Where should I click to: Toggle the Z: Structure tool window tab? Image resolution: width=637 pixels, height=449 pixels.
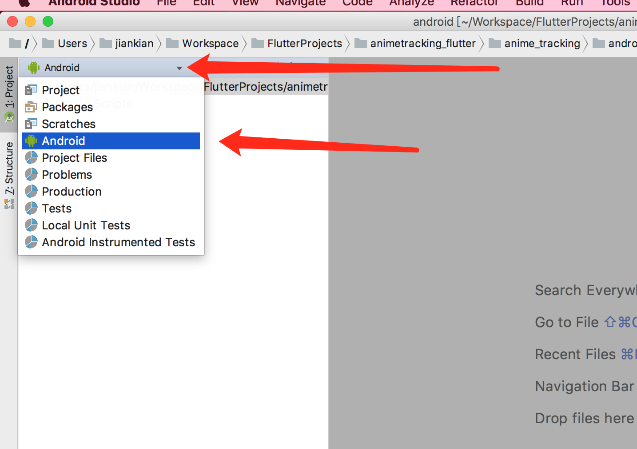(9, 176)
